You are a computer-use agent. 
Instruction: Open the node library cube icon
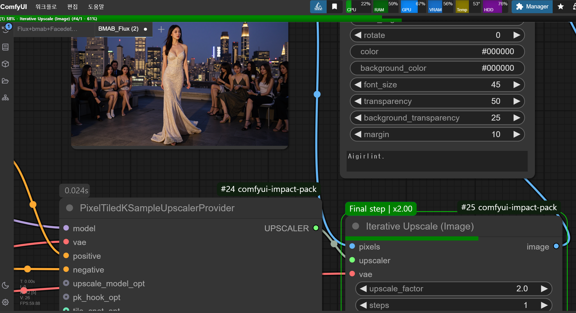[5, 64]
